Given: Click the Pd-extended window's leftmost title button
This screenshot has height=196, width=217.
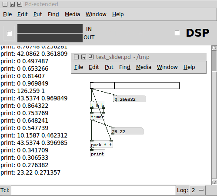Looking at the screenshot, I should click(x=5, y=4).
